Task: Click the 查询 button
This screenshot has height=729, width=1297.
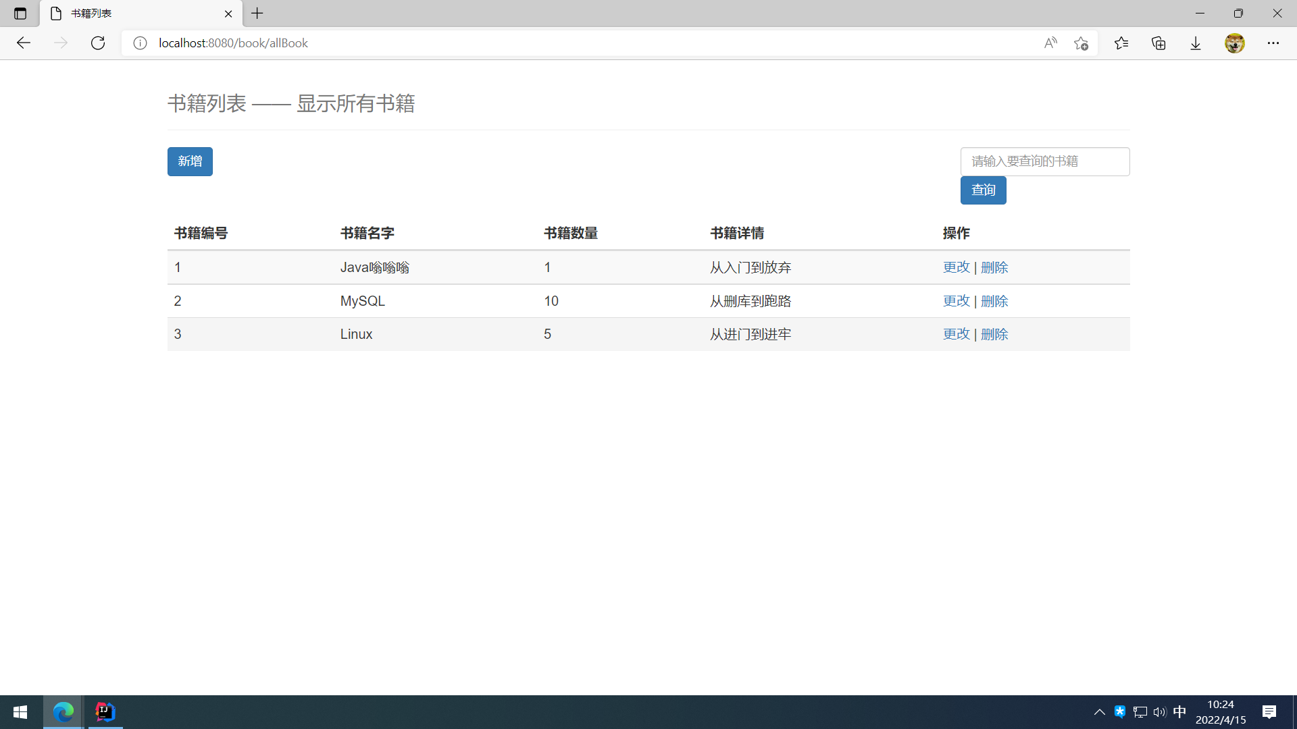Action: 983,190
